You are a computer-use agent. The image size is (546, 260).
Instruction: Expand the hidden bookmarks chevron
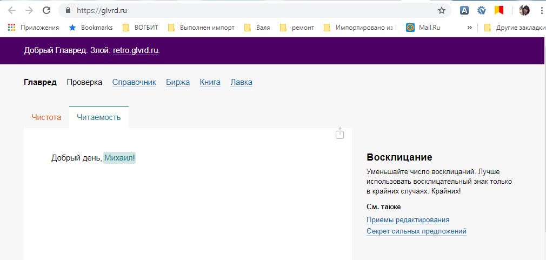469,28
